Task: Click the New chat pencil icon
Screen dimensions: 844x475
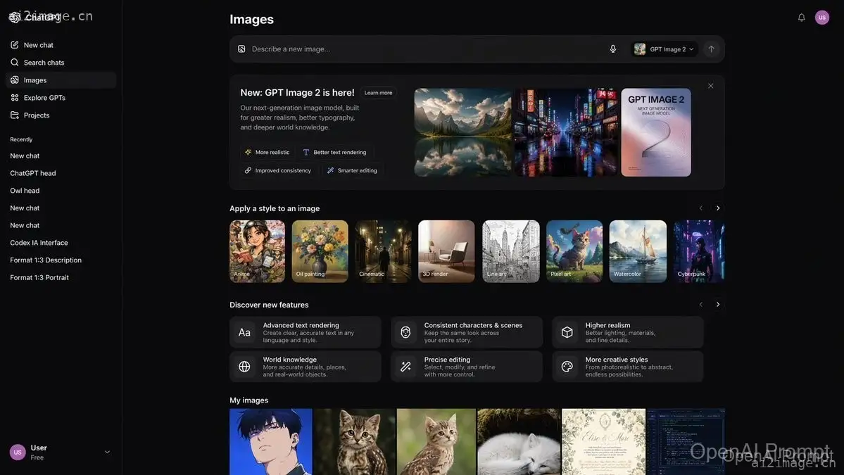Action: (15, 45)
